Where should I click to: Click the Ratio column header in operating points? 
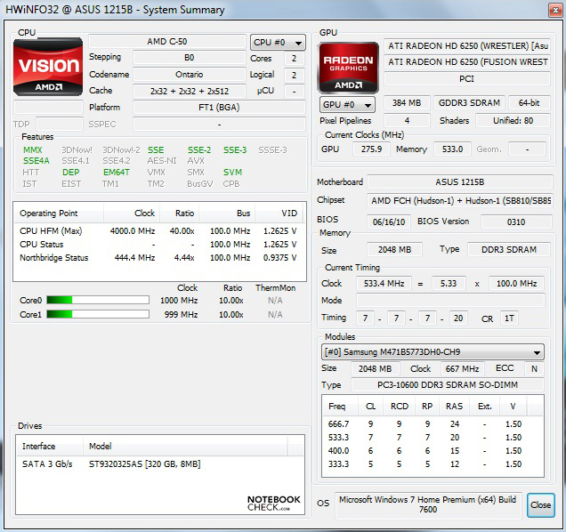point(180,213)
